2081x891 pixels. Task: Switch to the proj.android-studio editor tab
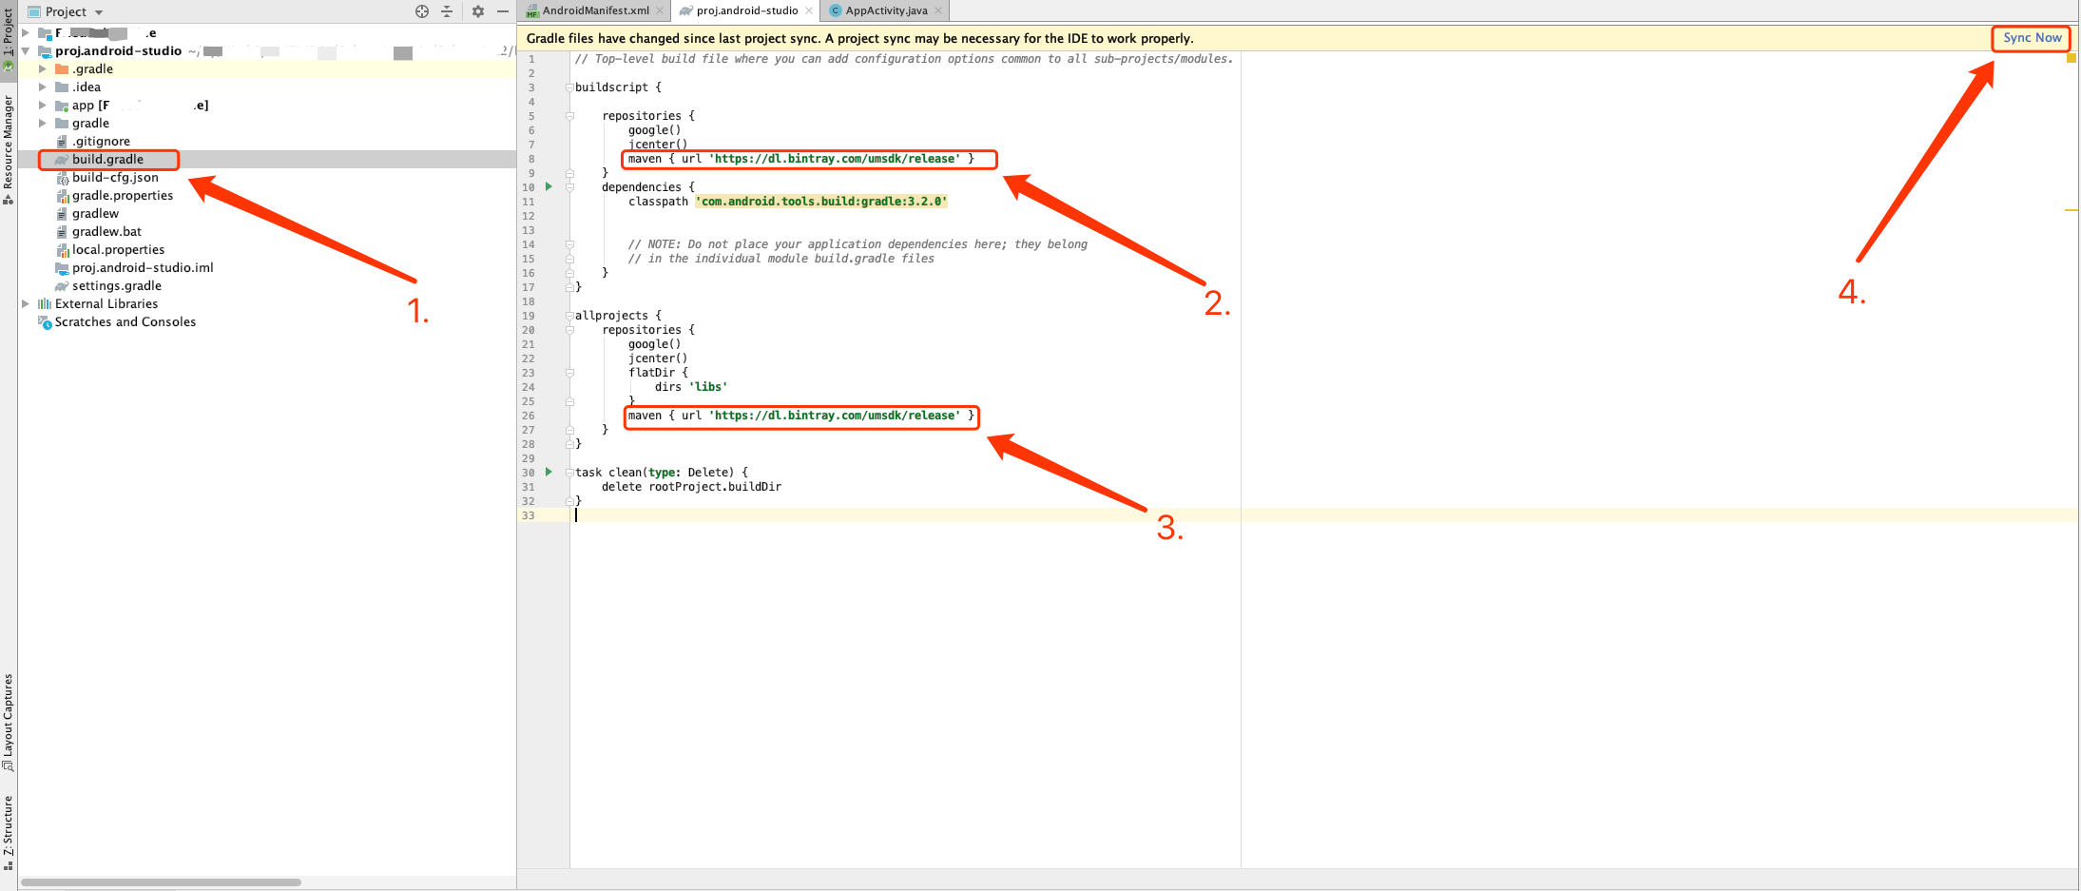pyautogui.click(x=747, y=10)
